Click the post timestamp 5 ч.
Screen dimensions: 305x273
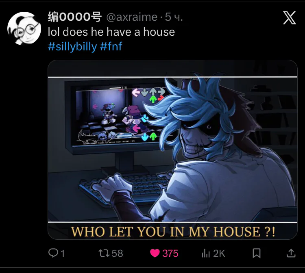[174, 17]
